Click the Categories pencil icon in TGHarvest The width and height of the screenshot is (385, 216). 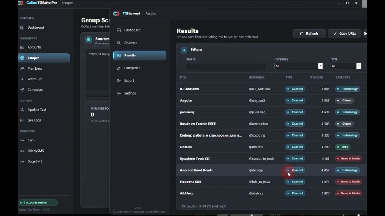pos(119,68)
